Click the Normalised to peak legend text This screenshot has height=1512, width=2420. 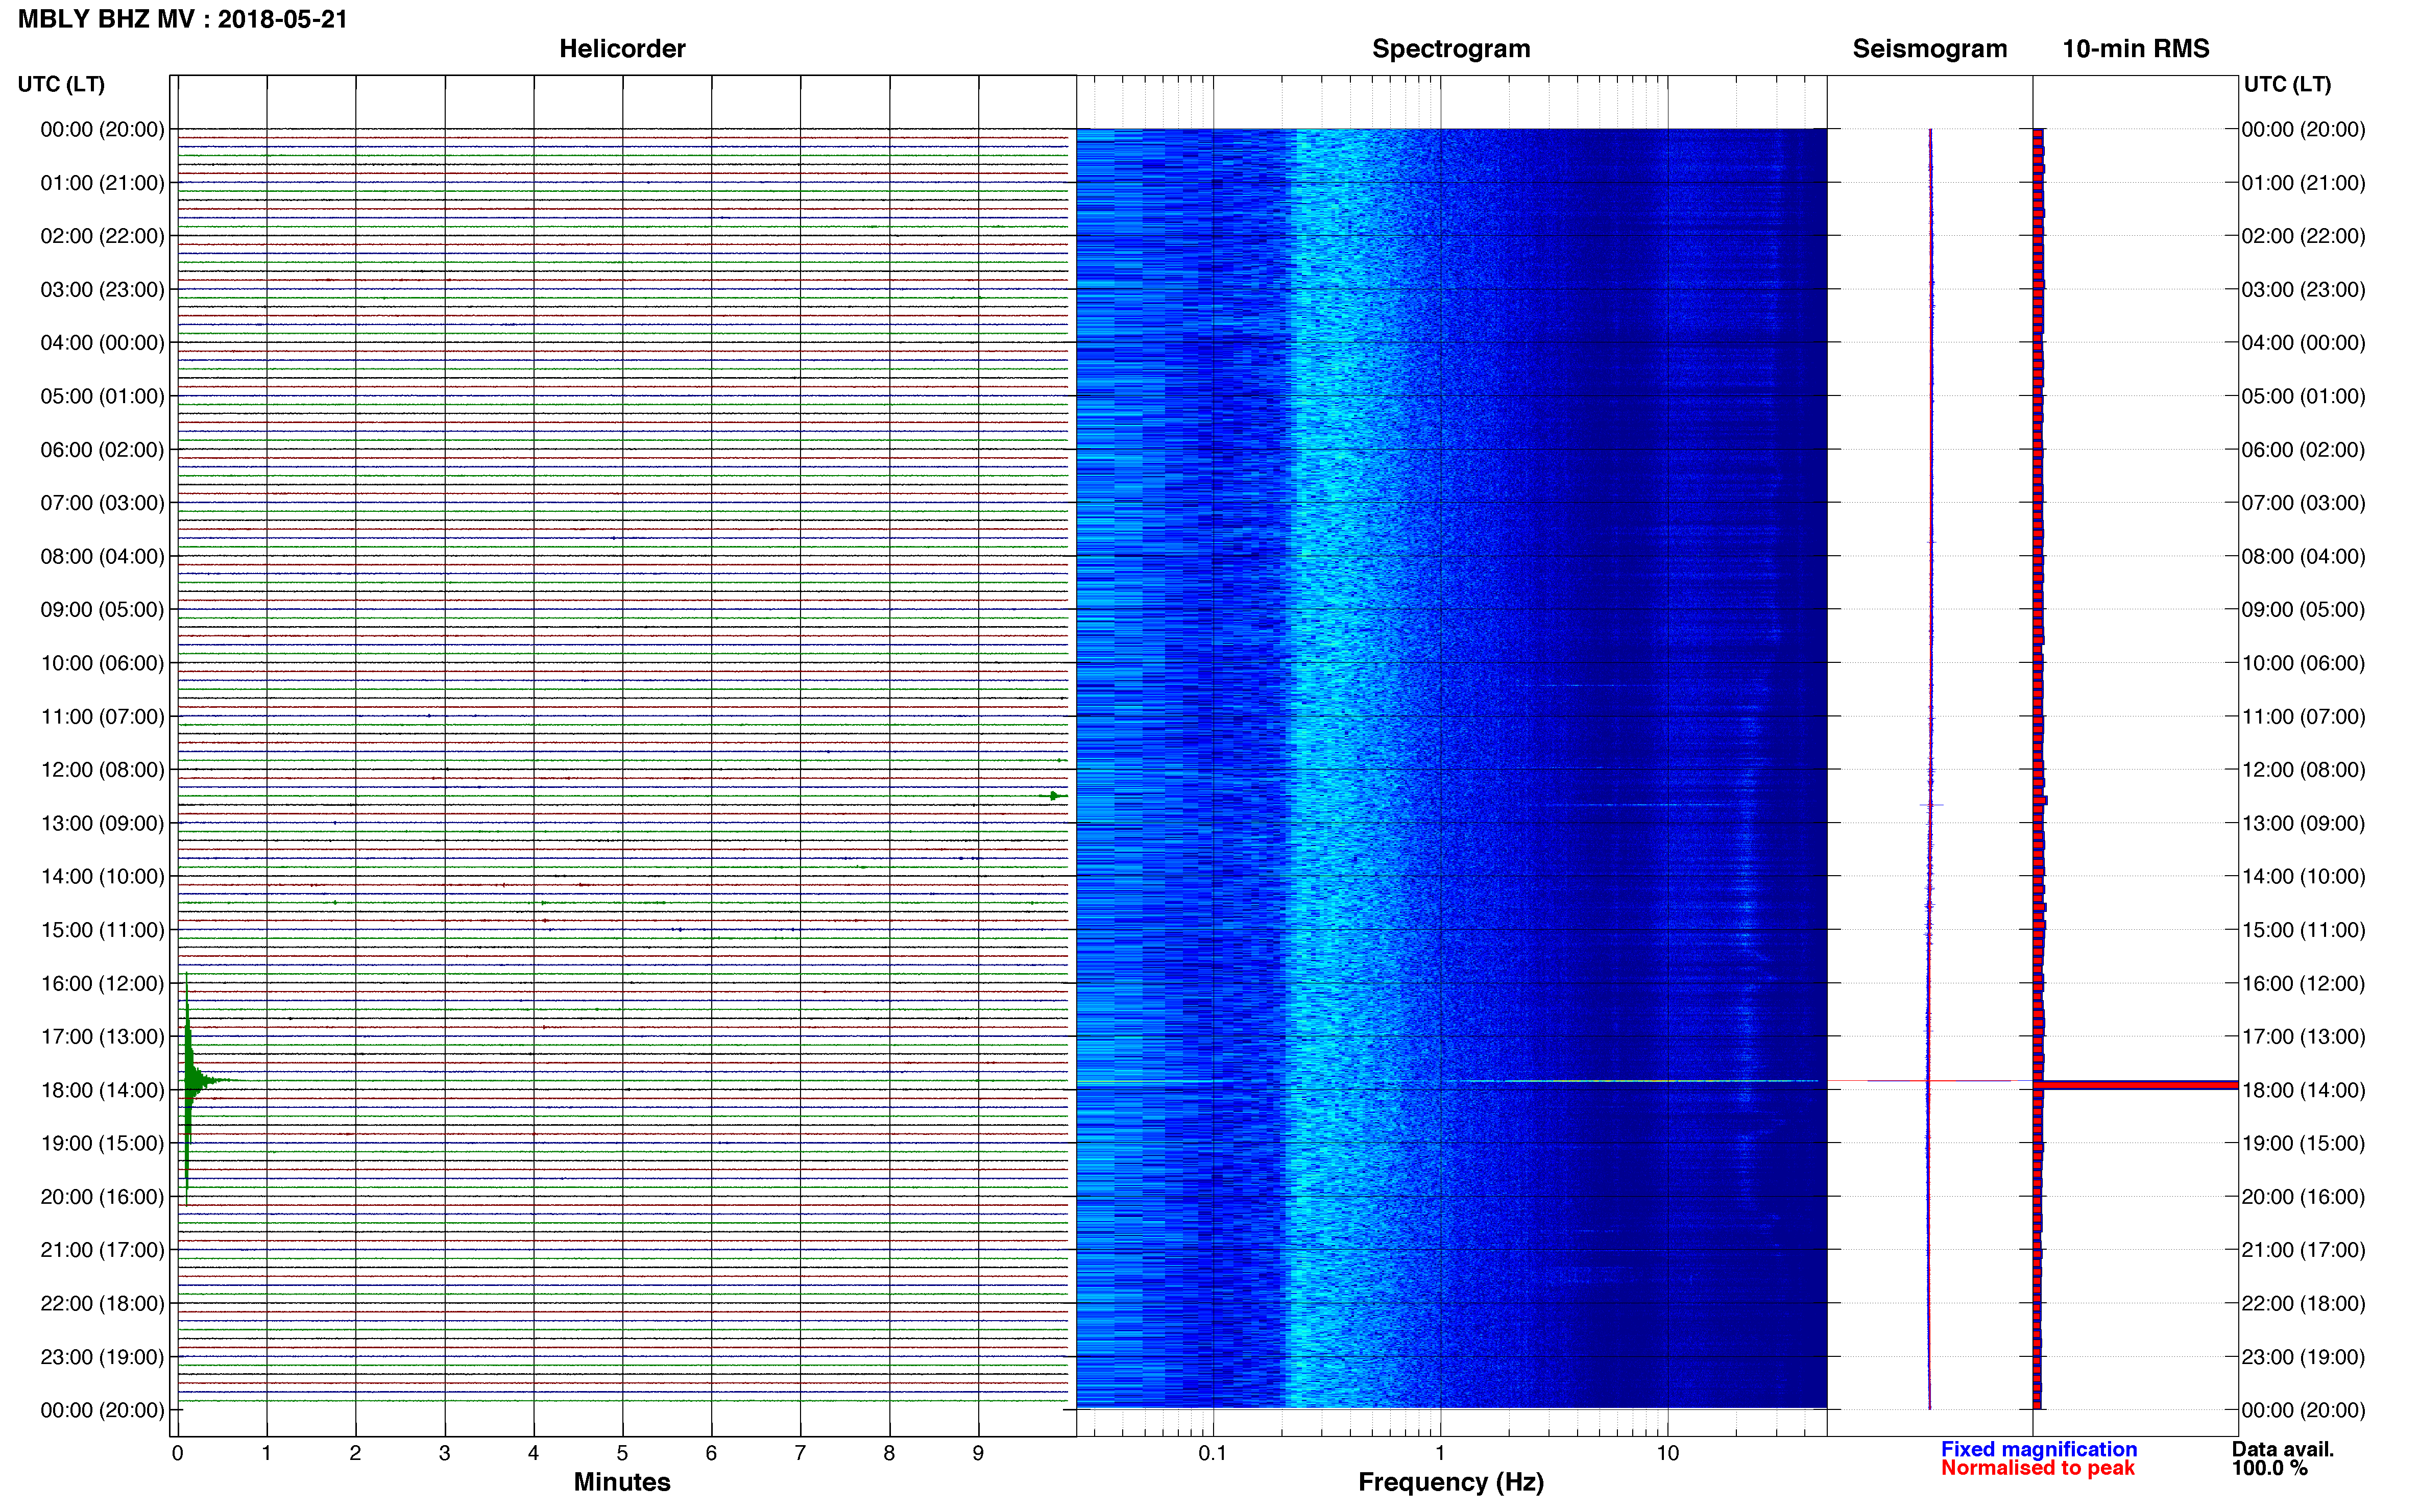[2038, 1468]
